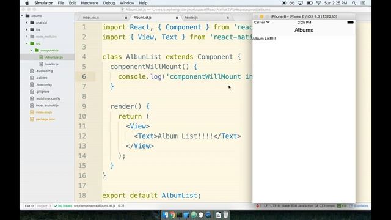Click the git branch name in status bar
This screenshot has width=391, height=220.
[325, 206]
